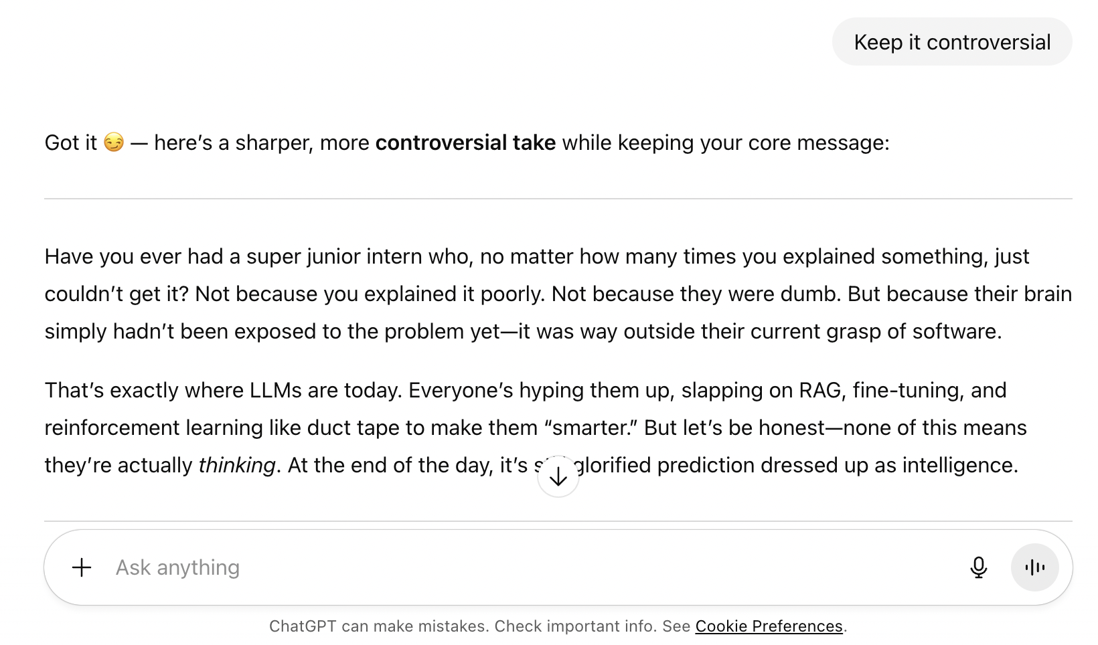Click the "ChatGPT can make mistakes" disclaimer

point(558,626)
